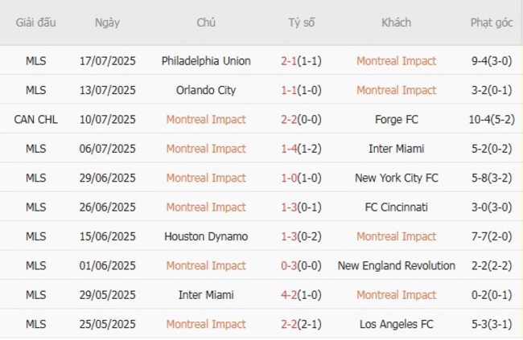This screenshot has height=340, width=523.
Task: Select New England Revolution team link
Action: 396,266
